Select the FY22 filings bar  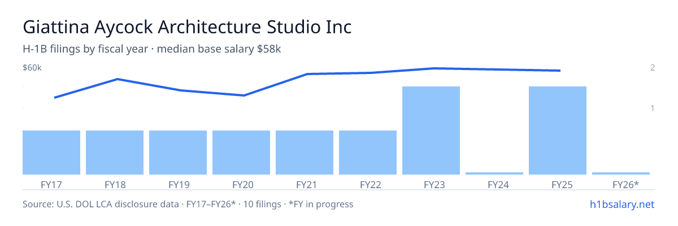pos(368,153)
